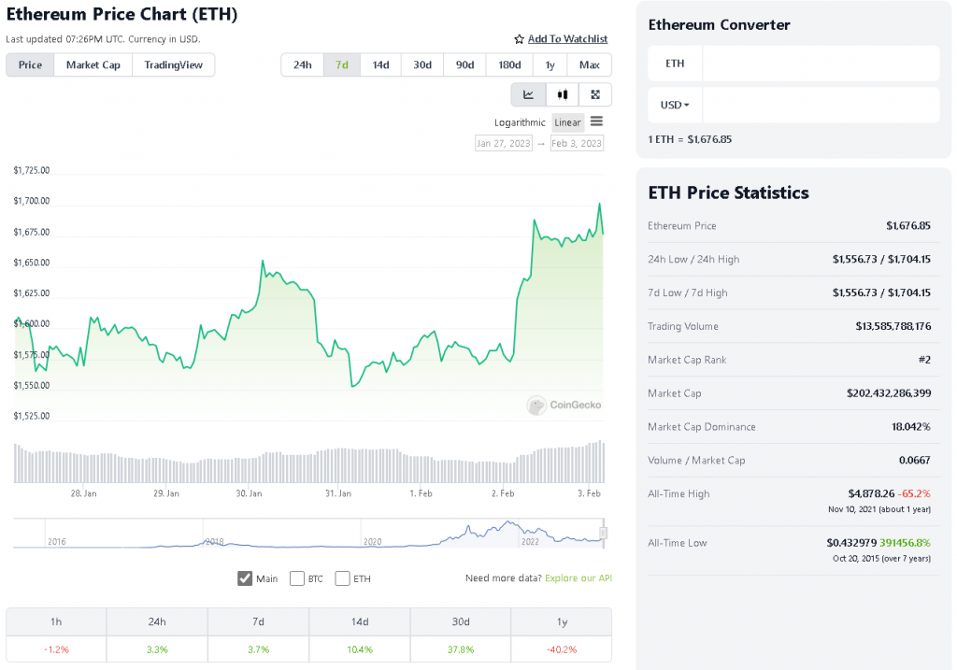Open the Jan 27, 2023 start date picker
Image resolution: width=957 pixels, height=670 pixels.
(x=503, y=143)
